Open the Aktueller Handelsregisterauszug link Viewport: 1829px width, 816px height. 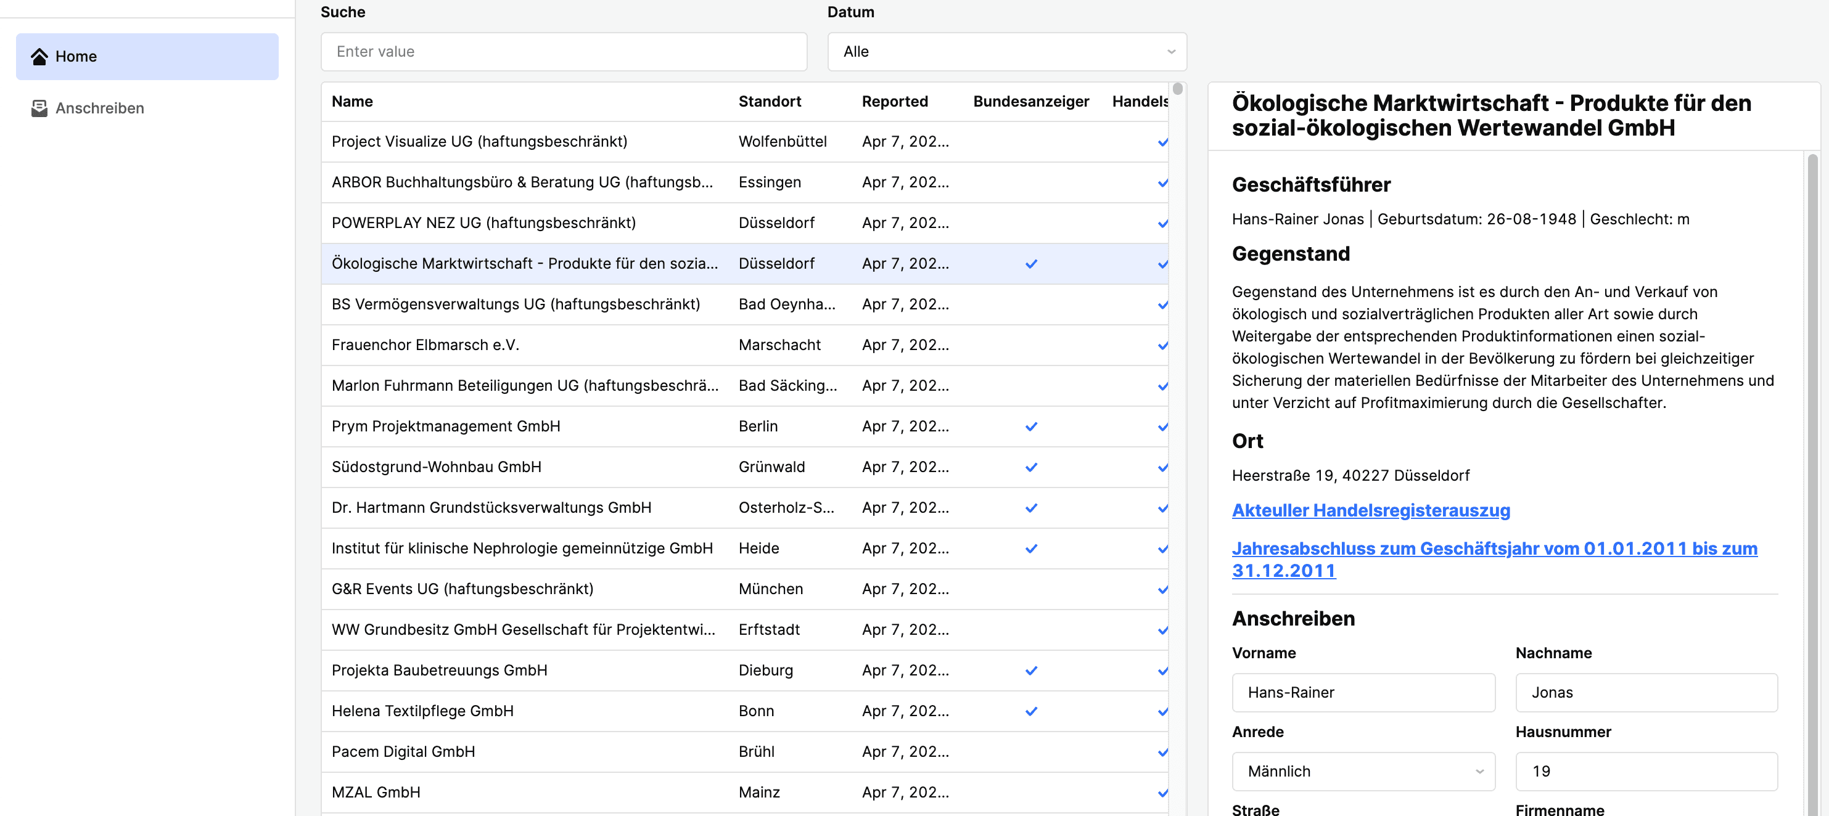point(1370,510)
